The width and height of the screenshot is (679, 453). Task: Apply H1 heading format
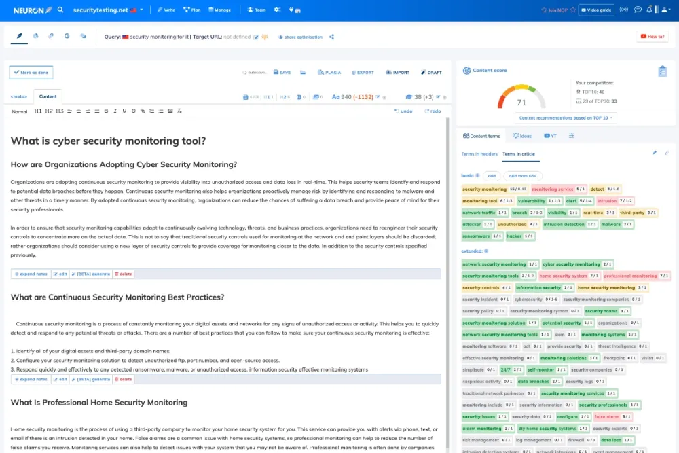click(38, 111)
